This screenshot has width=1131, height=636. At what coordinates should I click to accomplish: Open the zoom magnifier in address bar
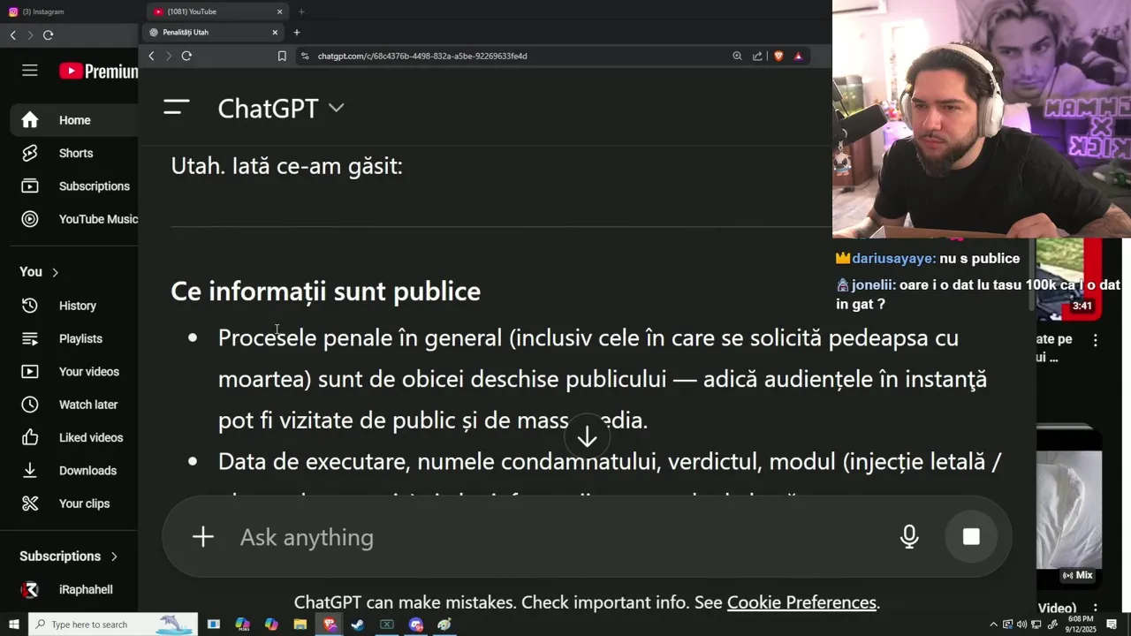click(737, 56)
